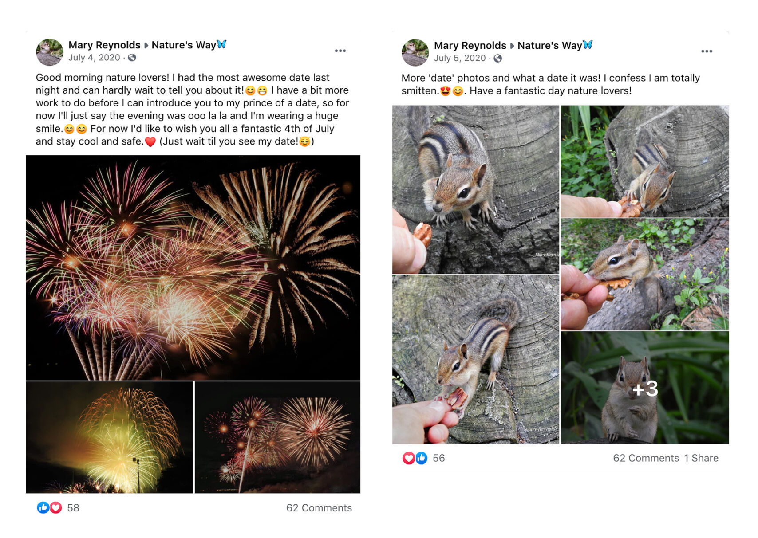View 62 Comments on chipmunk post

click(x=646, y=458)
